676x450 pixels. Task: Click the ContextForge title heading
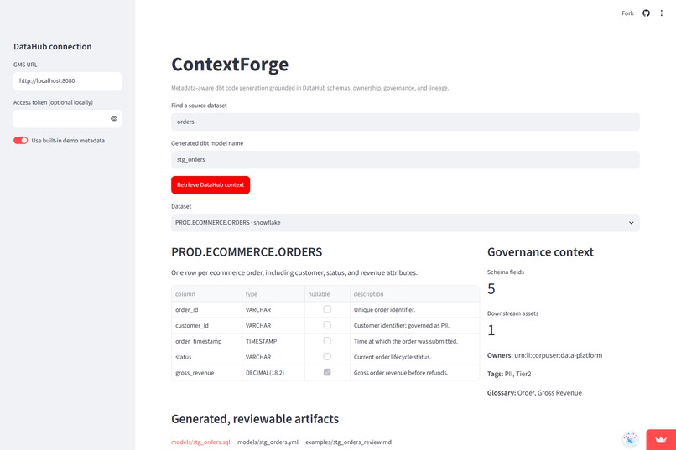(230, 65)
